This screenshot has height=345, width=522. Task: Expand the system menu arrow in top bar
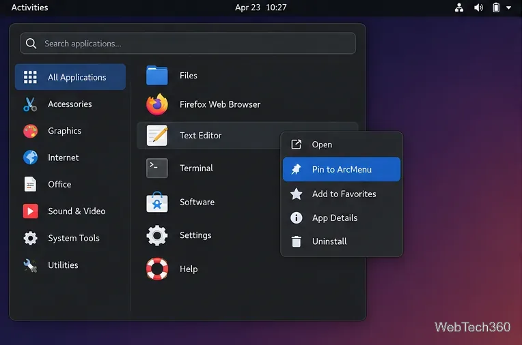click(509, 7)
